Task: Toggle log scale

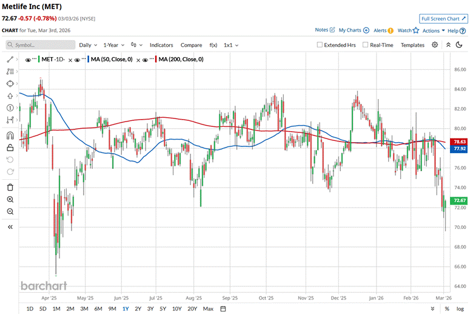Action: (460, 309)
